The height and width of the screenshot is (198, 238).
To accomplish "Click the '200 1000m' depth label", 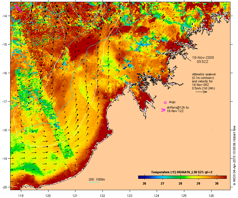I will (97, 179).
